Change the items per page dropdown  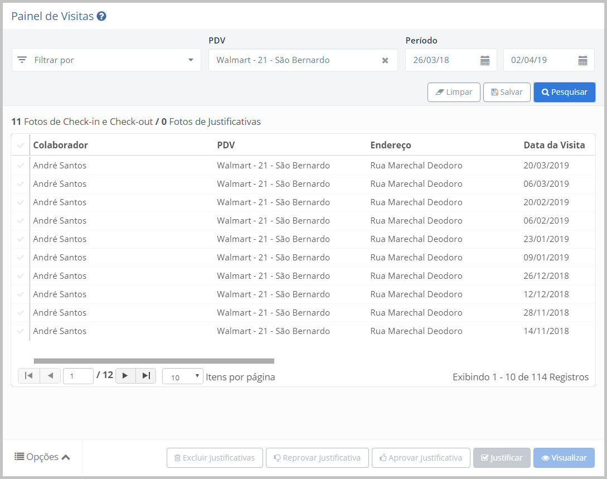coord(183,376)
